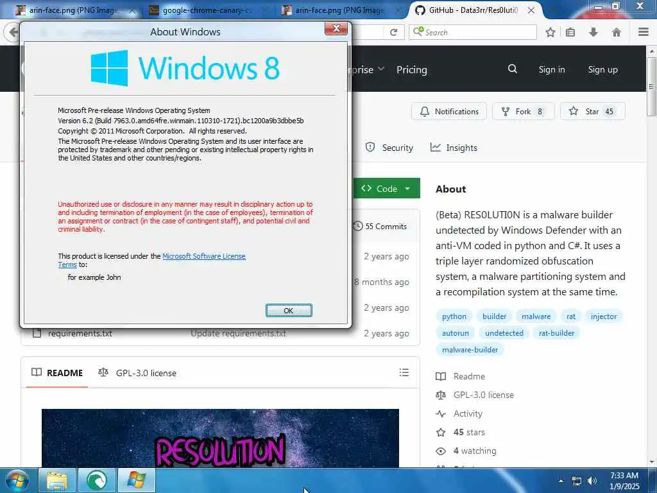The image size is (657, 493).
Task: Click the autorun topic tag
Action: pos(456,333)
